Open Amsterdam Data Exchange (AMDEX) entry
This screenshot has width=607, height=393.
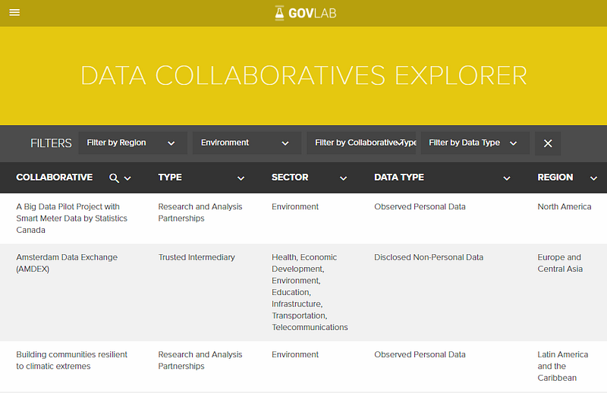click(67, 263)
